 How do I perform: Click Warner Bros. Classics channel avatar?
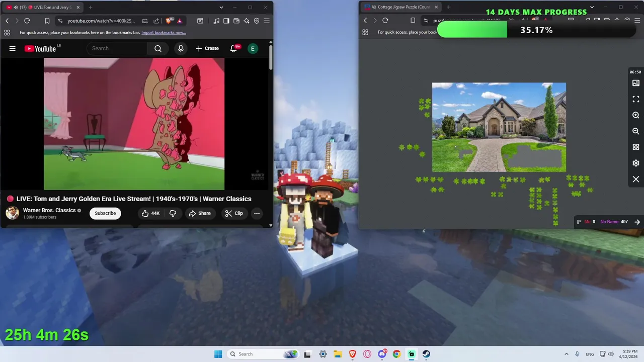tap(12, 213)
